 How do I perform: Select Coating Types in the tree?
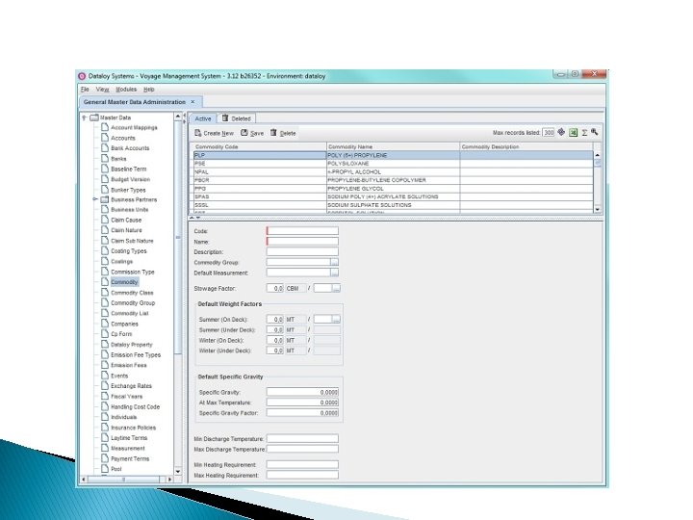(129, 250)
